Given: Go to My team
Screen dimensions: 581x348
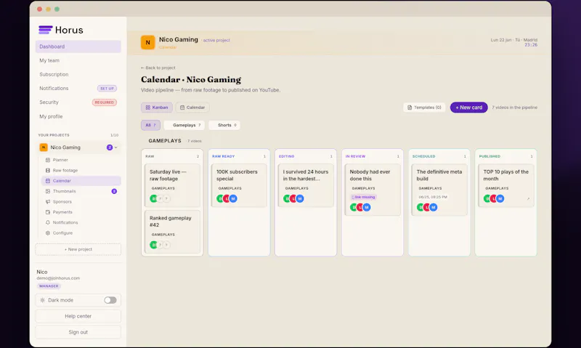Looking at the screenshot, I should pos(78,60).
